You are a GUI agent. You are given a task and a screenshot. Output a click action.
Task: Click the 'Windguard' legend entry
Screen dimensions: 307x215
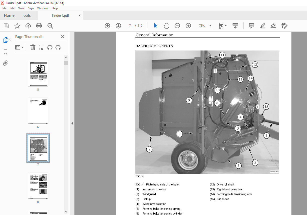[149, 194]
